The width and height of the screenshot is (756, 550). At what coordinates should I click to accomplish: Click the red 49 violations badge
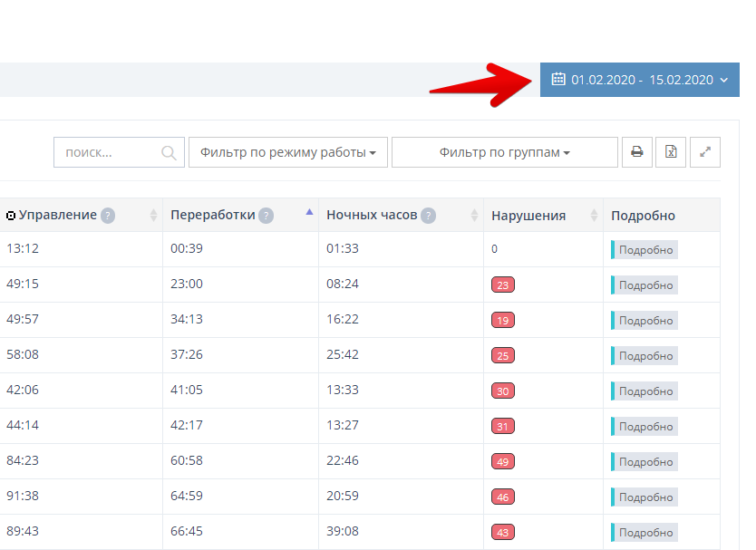point(502,462)
